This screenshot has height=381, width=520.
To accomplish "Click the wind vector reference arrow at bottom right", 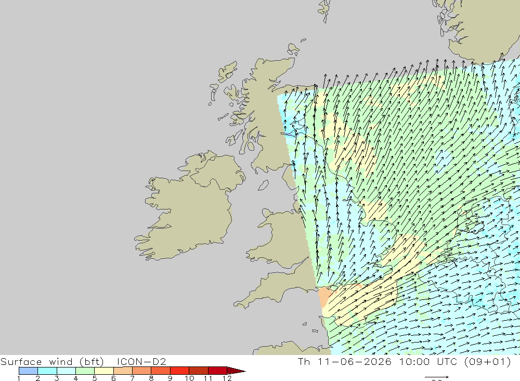I will pos(437,377).
